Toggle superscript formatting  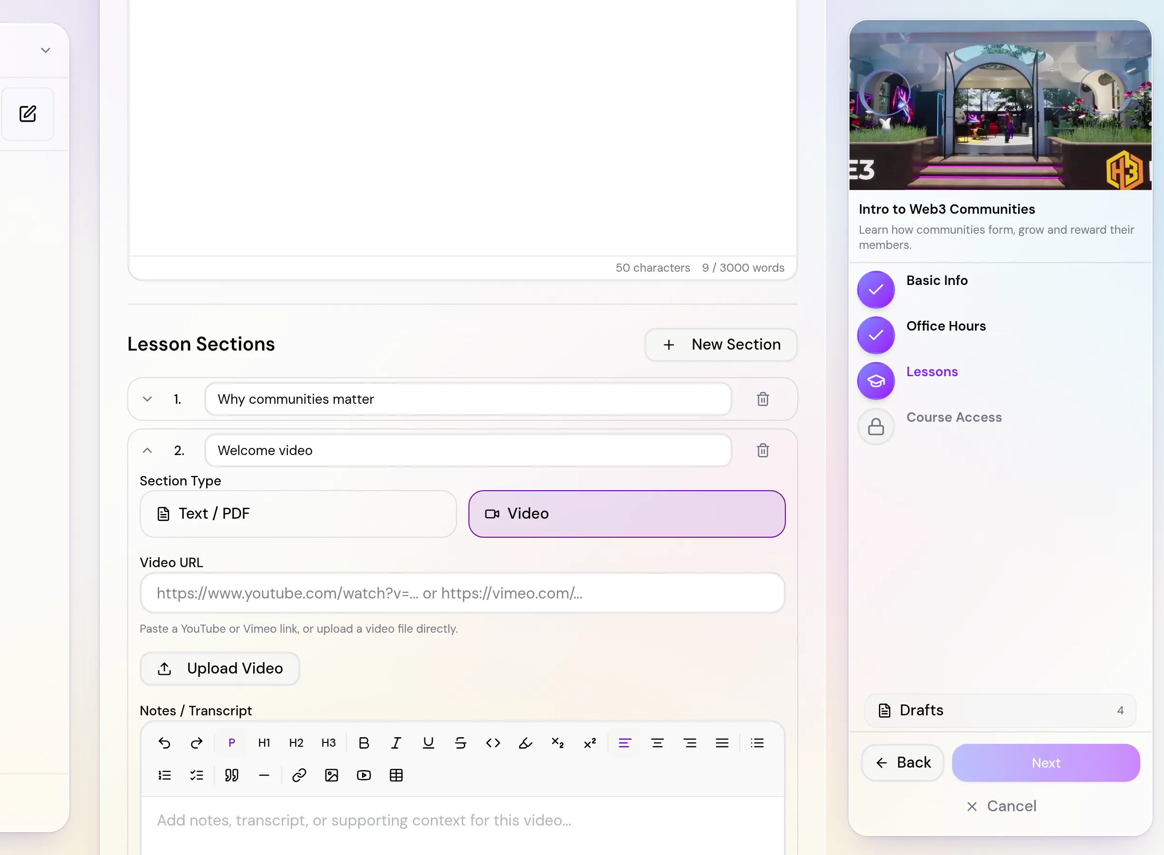(590, 743)
